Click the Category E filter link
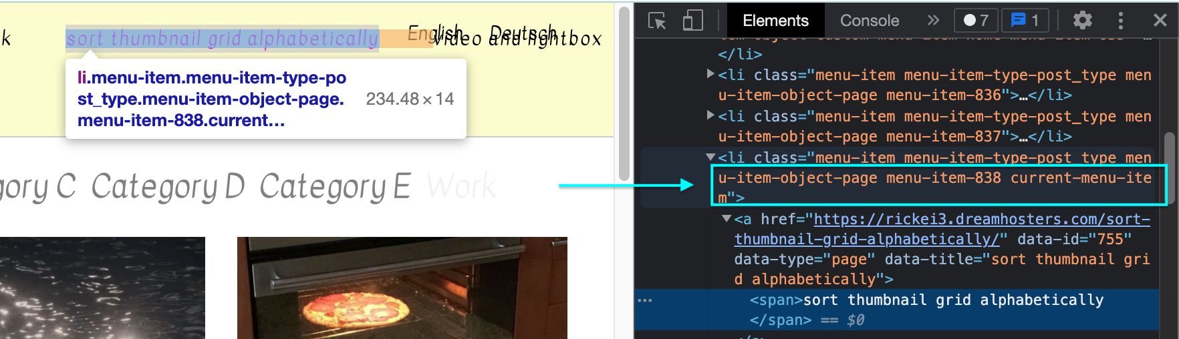Screen dimensions: 1179x339 pos(334,187)
